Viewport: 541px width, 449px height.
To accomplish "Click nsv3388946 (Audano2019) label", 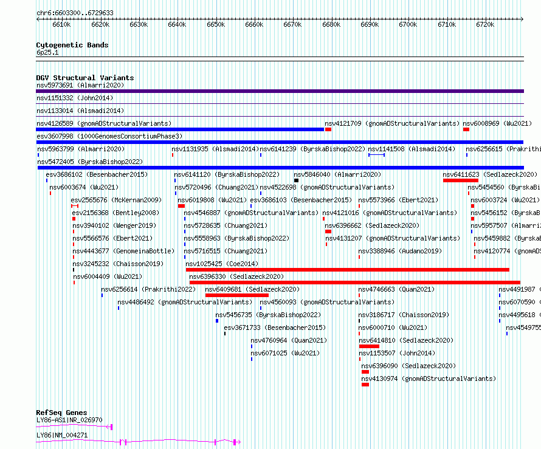I will [400, 251].
